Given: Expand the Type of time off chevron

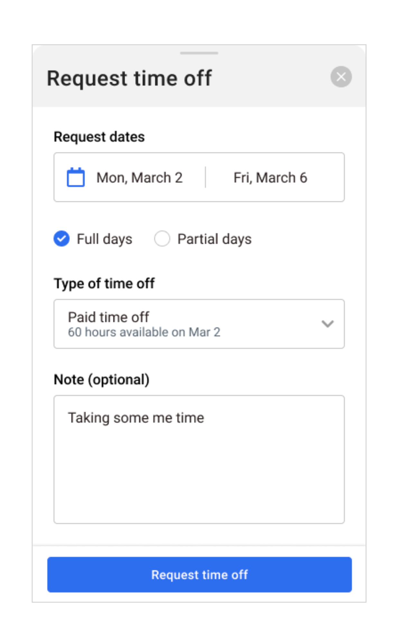Looking at the screenshot, I should pos(327,324).
